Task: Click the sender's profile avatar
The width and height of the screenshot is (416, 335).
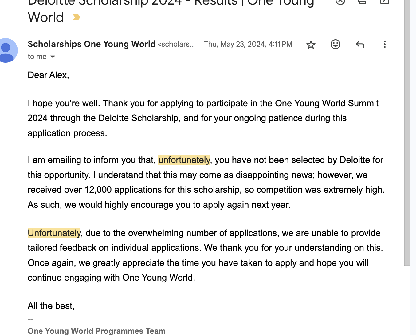Action: click(x=7, y=50)
